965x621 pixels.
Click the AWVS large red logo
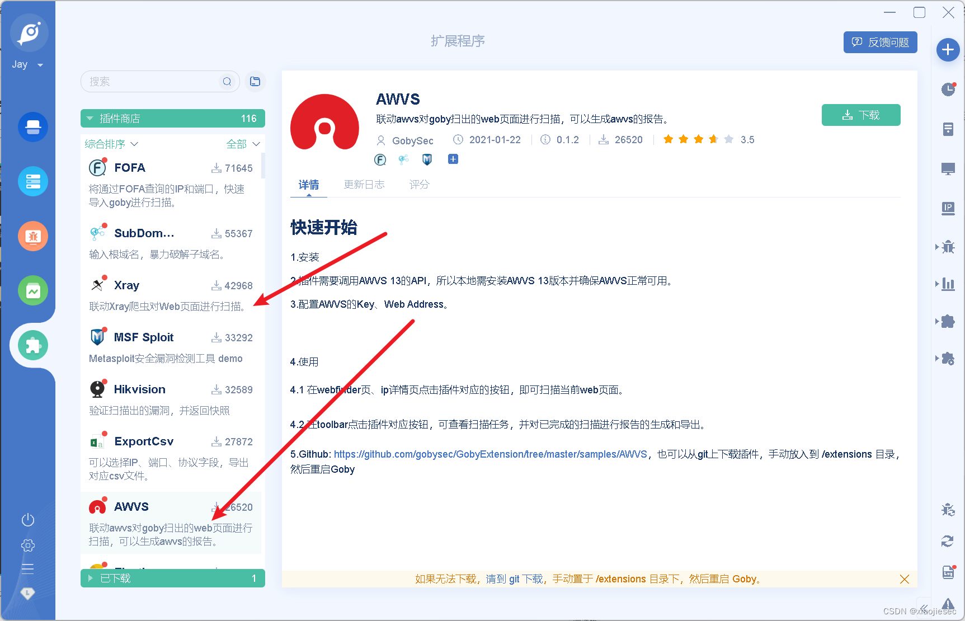pyautogui.click(x=325, y=121)
